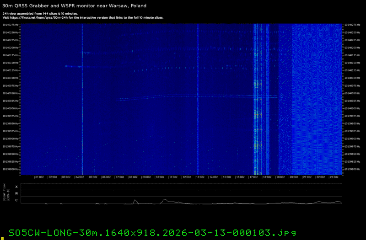Click the 10140000 Hz label on left axis
Image resolution: width=366 pixels, height=240 pixels.
click(11, 108)
